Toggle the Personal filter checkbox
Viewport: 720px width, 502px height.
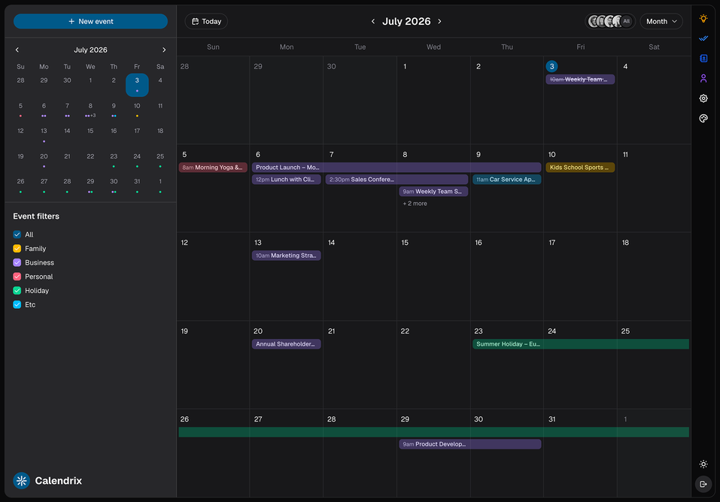tap(17, 277)
